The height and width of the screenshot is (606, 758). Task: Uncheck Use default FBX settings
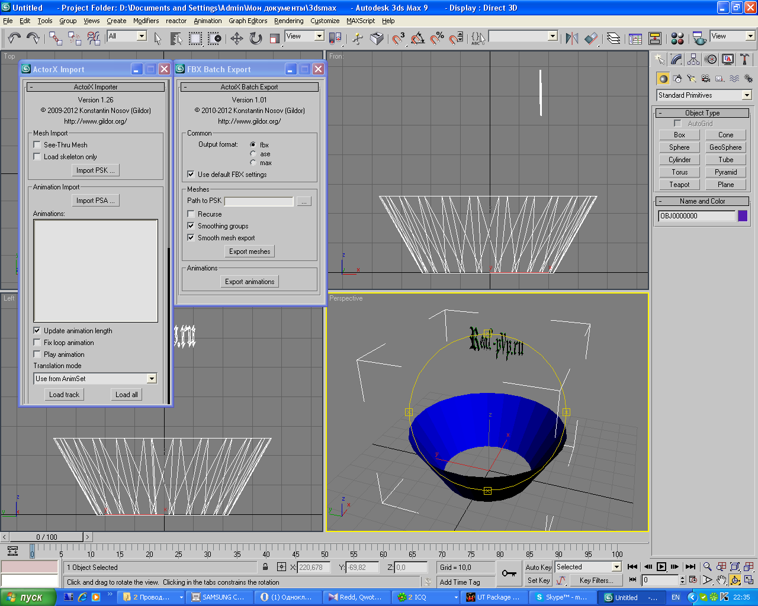point(191,174)
